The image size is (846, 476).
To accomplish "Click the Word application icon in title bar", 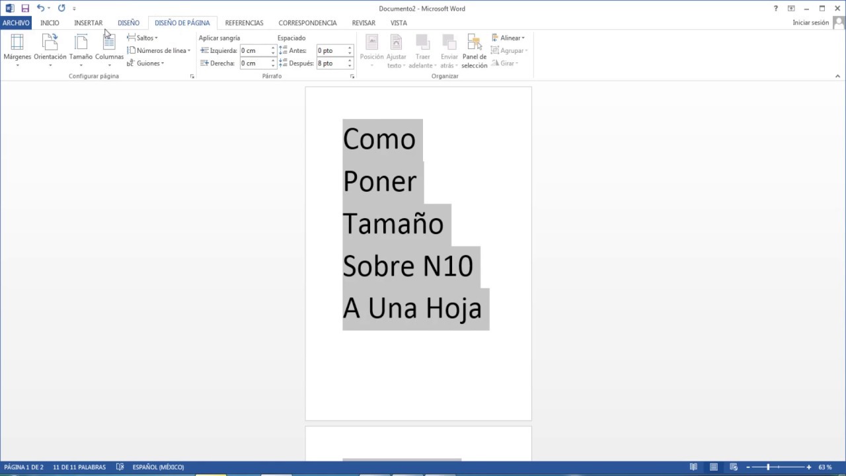I will [x=9, y=9].
